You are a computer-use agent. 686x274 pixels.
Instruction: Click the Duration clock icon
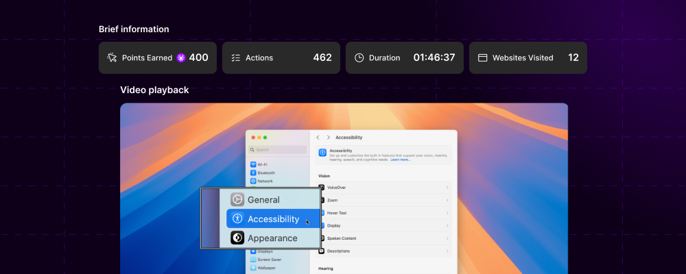[359, 58]
